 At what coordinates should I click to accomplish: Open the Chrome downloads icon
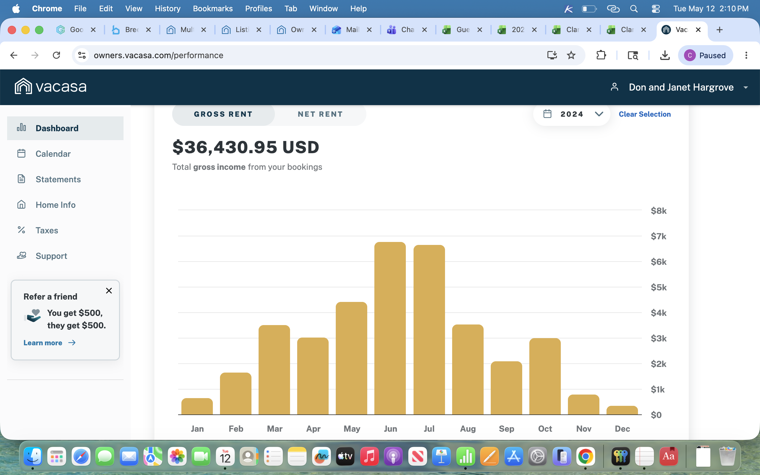click(664, 55)
